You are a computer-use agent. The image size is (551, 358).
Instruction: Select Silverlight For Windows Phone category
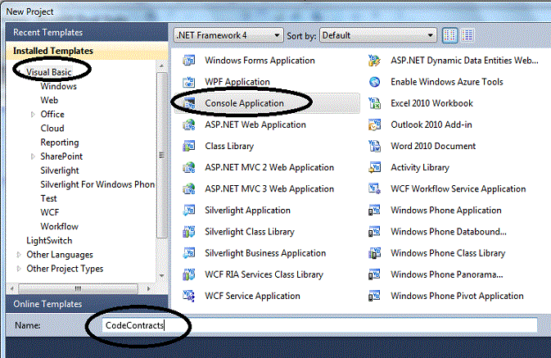97,184
